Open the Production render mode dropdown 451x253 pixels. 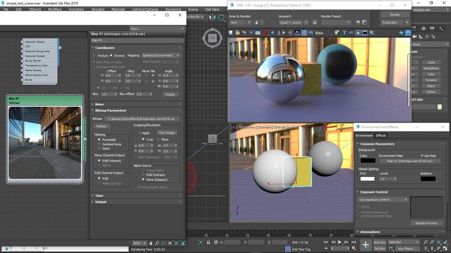click(x=396, y=22)
